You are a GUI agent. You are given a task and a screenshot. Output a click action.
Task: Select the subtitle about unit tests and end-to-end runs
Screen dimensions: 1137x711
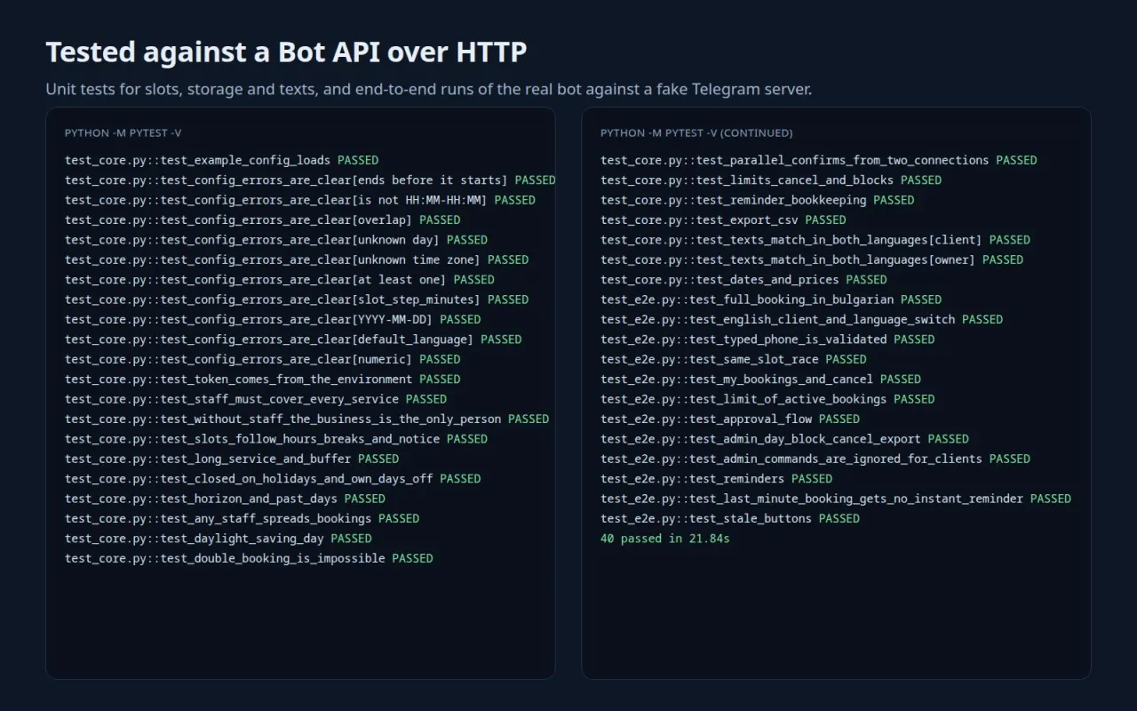click(x=429, y=90)
